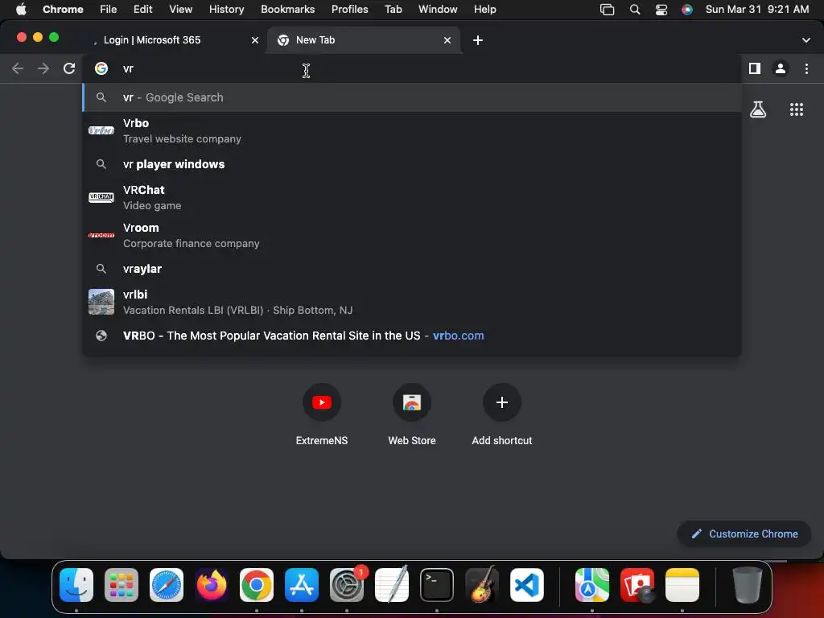Open Control Center in menu bar
Screen dimensions: 824x618
tap(661, 10)
